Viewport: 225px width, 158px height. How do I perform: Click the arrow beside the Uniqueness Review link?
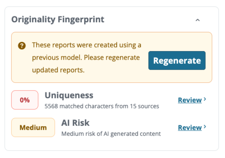205,99
